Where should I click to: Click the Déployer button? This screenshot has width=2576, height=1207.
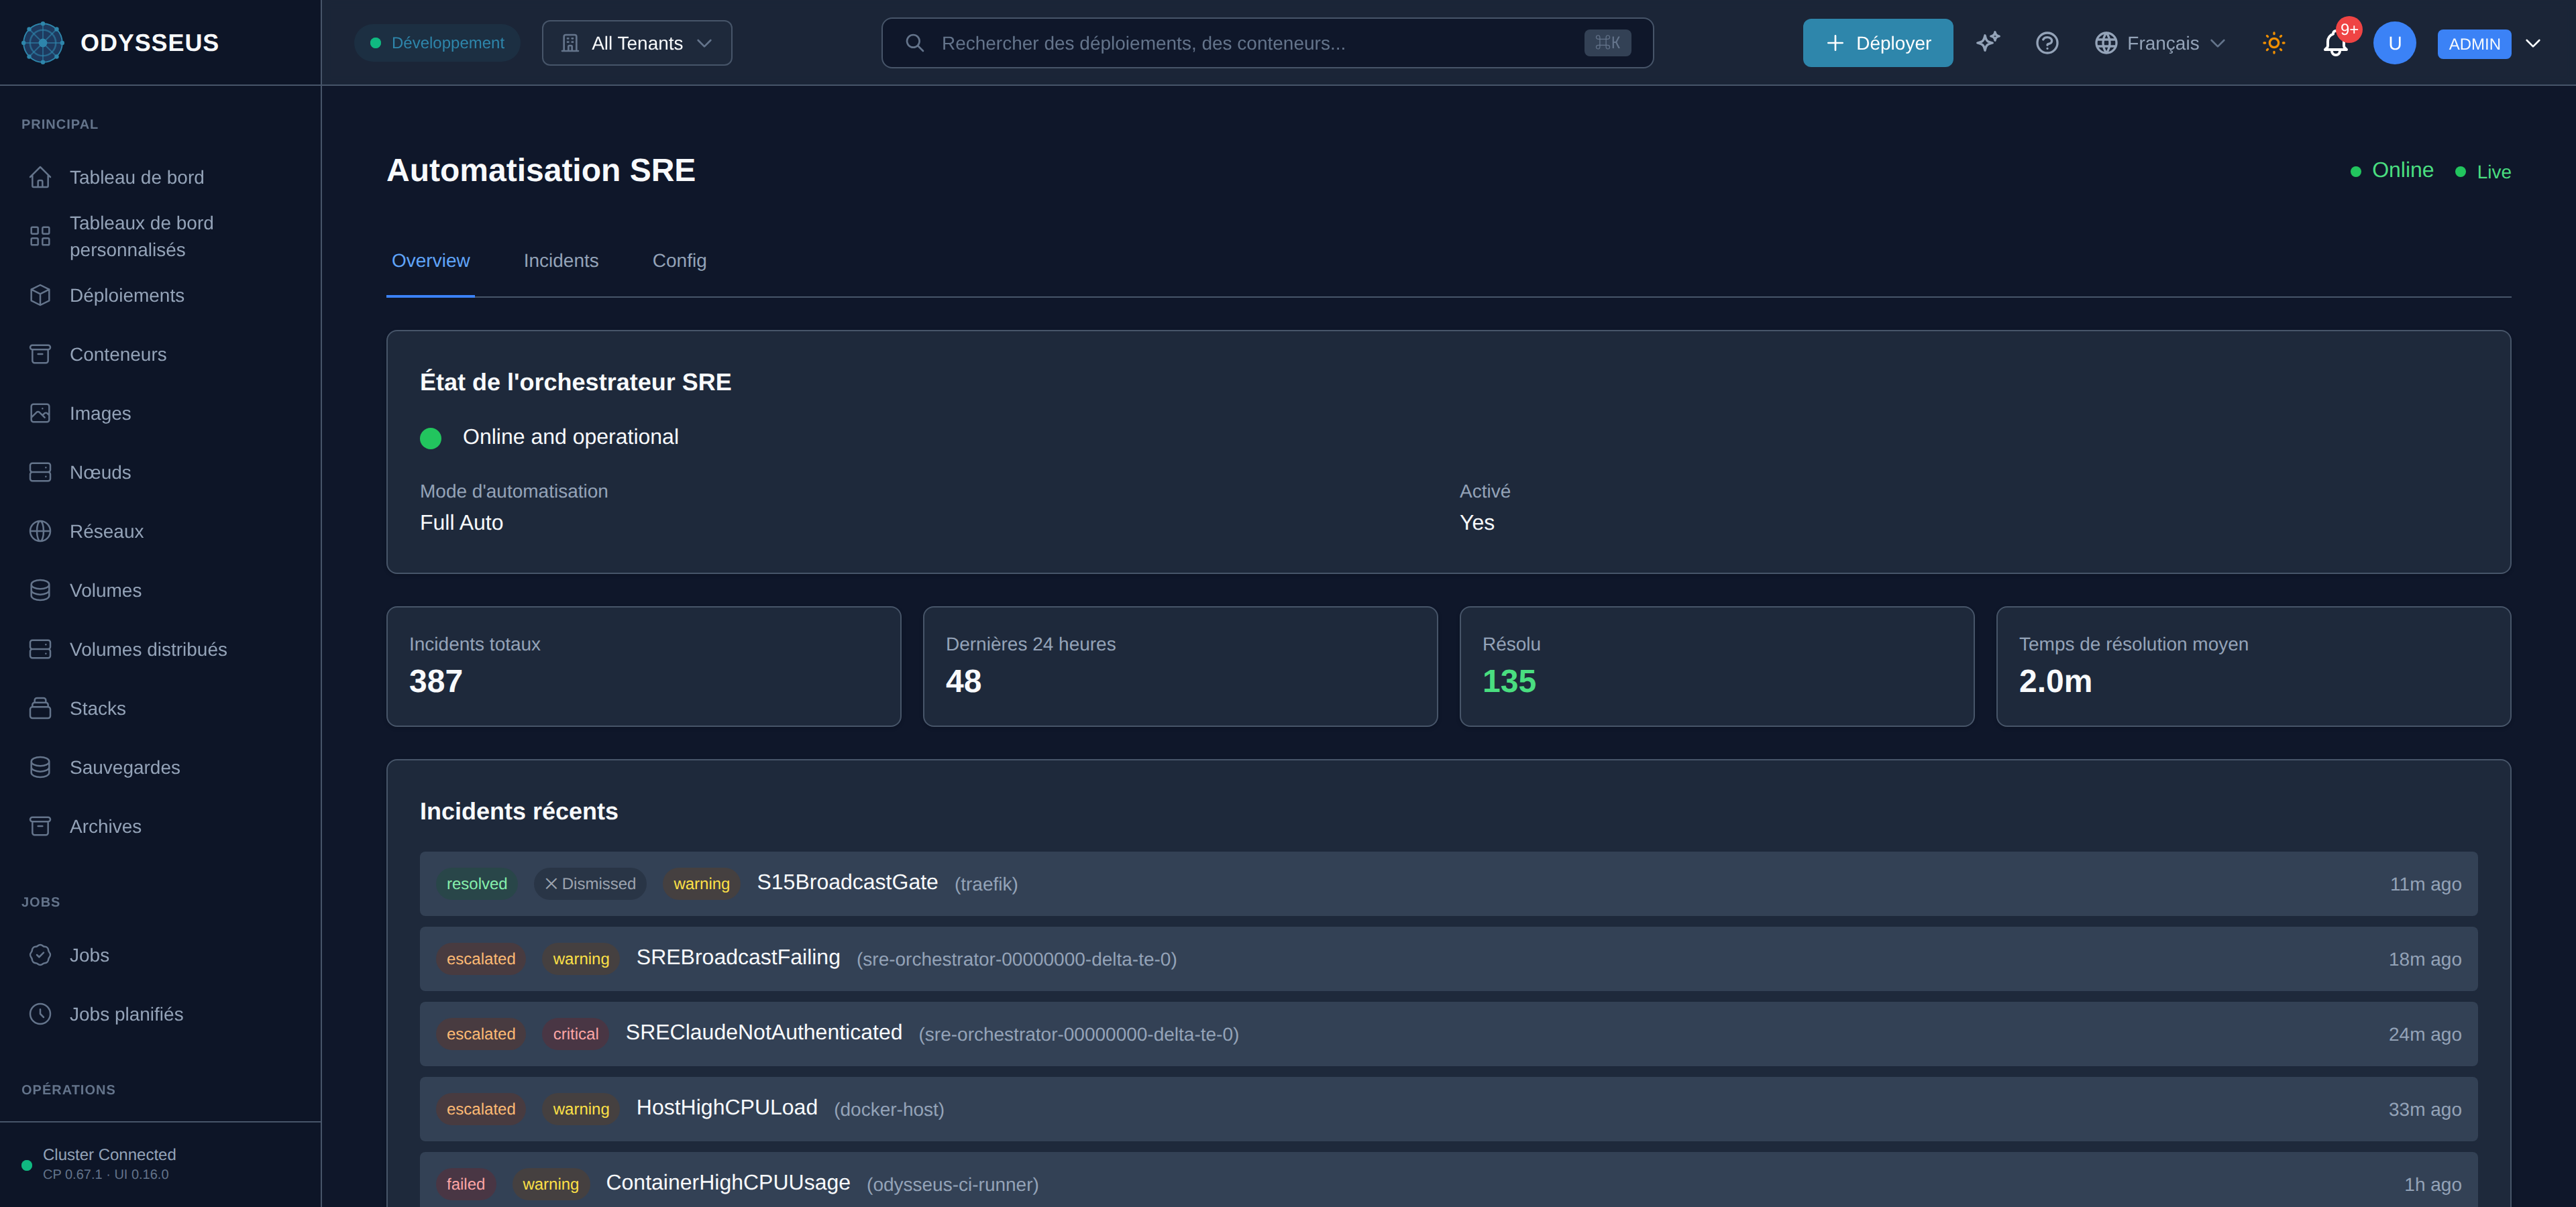click(1878, 43)
